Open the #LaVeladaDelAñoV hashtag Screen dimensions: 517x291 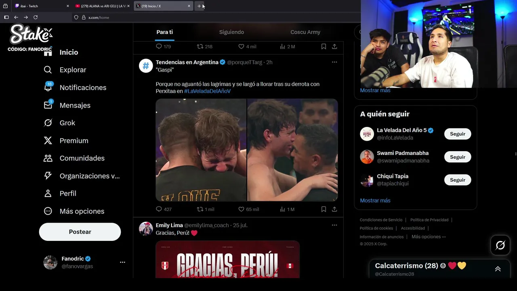pyautogui.click(x=207, y=91)
